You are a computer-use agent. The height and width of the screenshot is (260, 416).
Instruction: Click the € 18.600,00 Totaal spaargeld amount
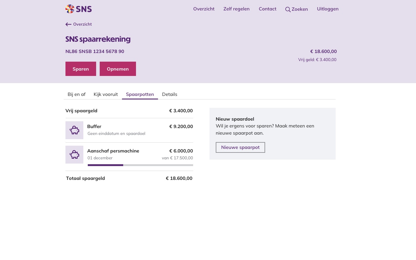[179, 178]
